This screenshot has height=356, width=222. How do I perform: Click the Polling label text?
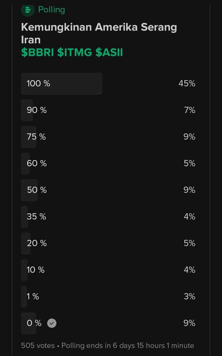(x=51, y=10)
